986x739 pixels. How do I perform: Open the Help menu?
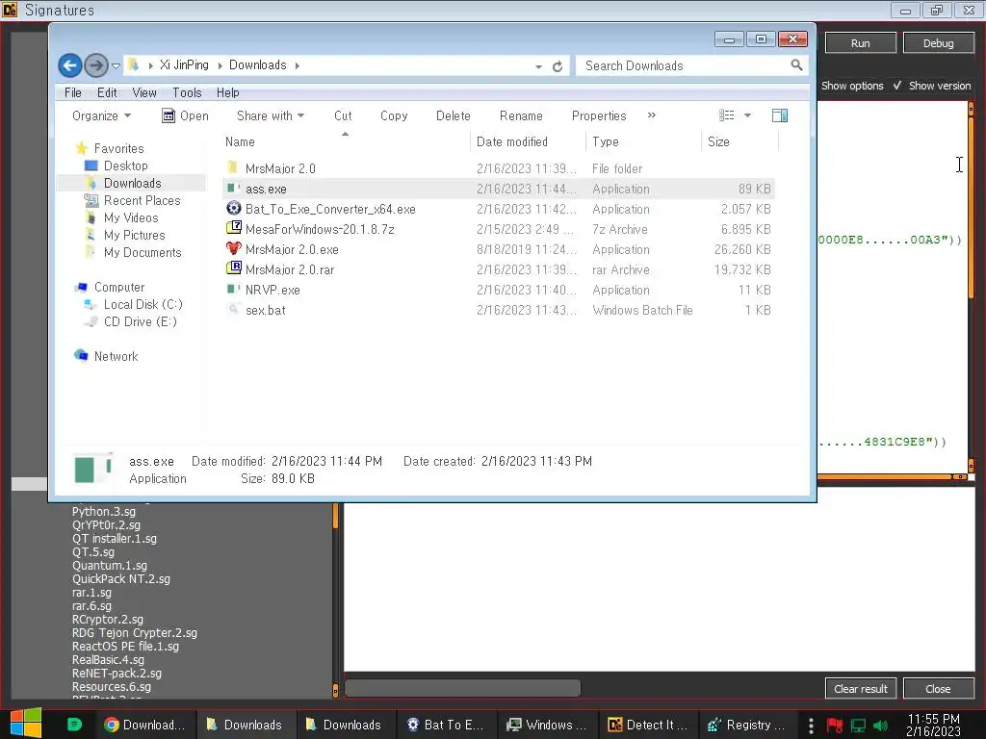tap(227, 93)
